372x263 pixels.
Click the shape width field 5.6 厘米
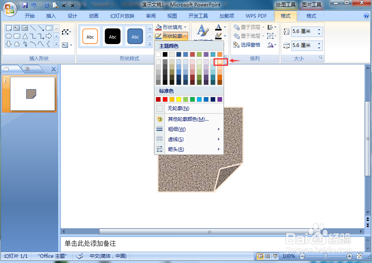coord(304,45)
